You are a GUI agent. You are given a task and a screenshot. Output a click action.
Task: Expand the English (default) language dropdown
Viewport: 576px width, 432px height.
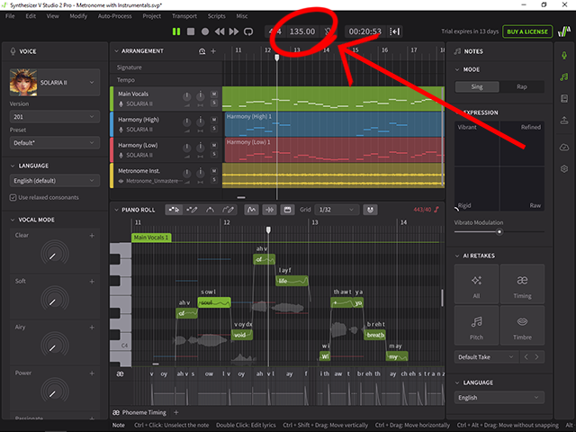pos(55,182)
